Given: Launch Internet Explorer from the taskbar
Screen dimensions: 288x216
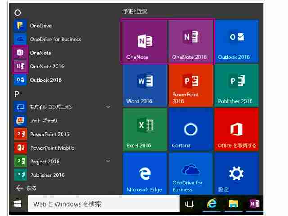Looking at the screenshot, I should coord(211,203).
